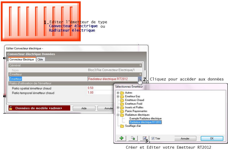Viewport: 228px width, 151px height.
Task: Expand the Autres tree node
Action: [118, 93]
